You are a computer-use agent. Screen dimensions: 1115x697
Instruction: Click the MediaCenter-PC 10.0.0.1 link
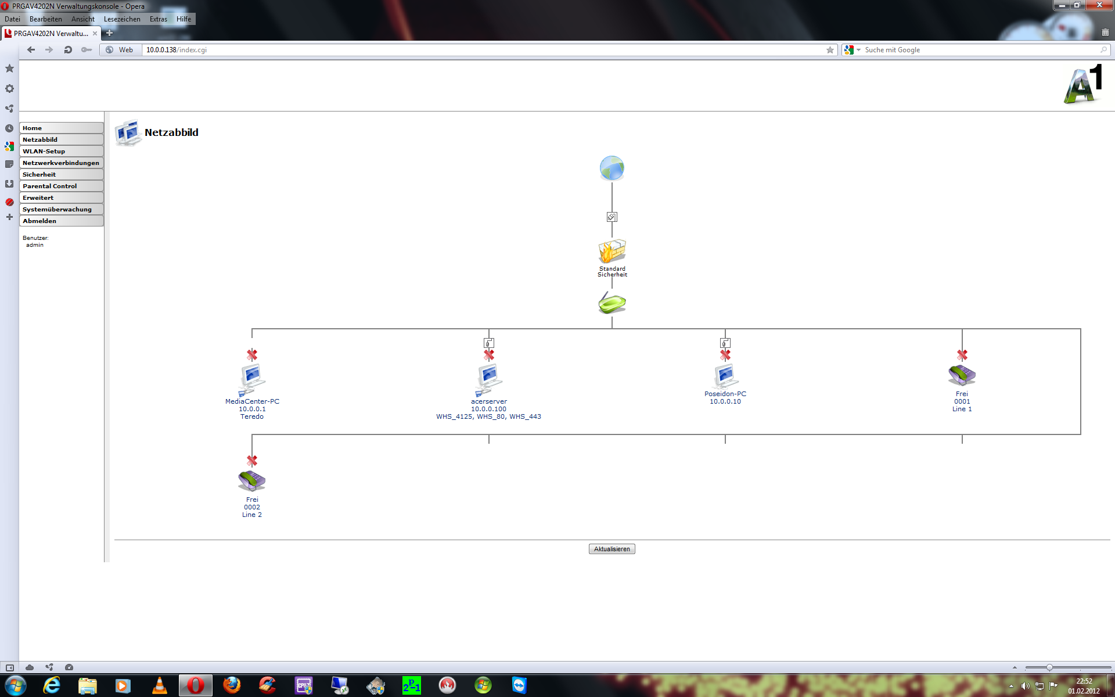252,409
